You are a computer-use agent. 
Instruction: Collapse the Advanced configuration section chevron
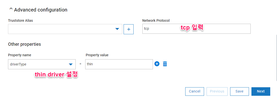click(11, 9)
